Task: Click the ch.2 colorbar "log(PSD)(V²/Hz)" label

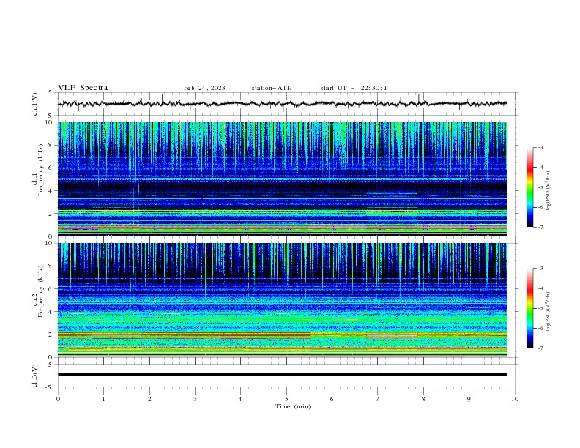Action: tap(549, 312)
